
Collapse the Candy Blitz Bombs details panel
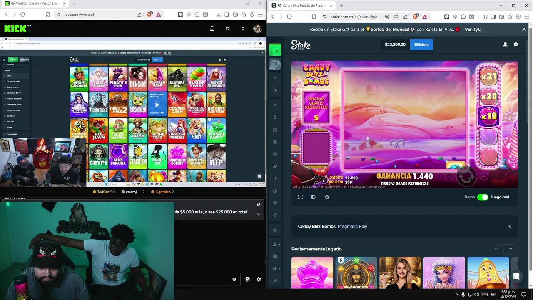coord(510,226)
